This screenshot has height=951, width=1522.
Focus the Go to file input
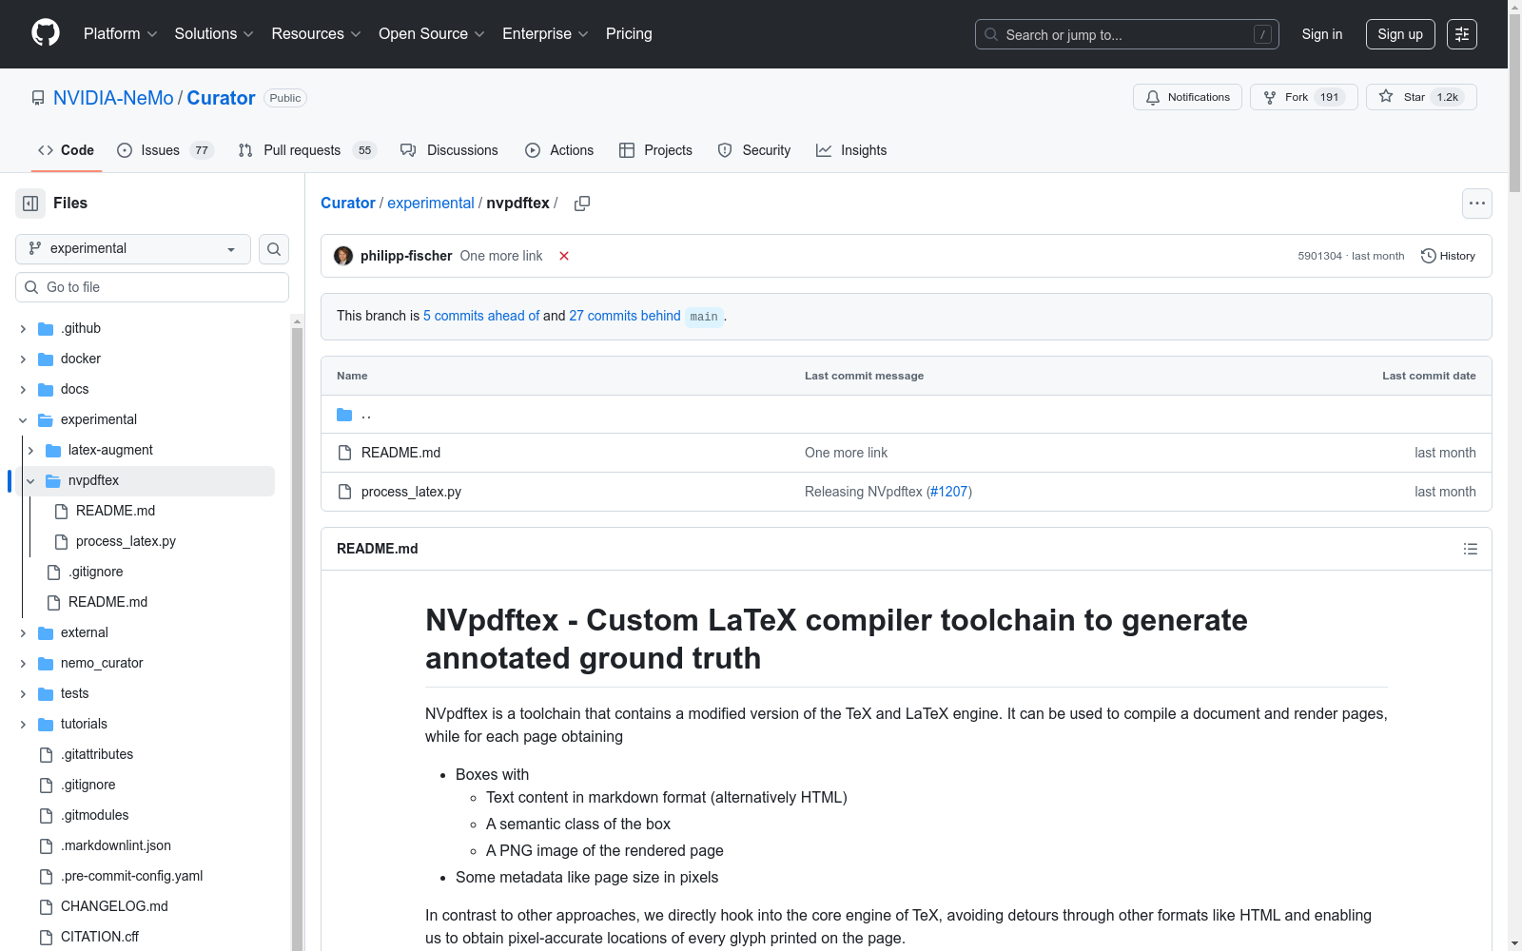(x=152, y=287)
